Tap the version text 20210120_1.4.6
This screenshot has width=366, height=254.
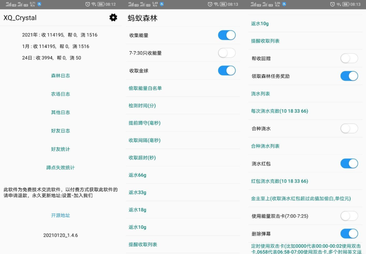(x=60, y=235)
